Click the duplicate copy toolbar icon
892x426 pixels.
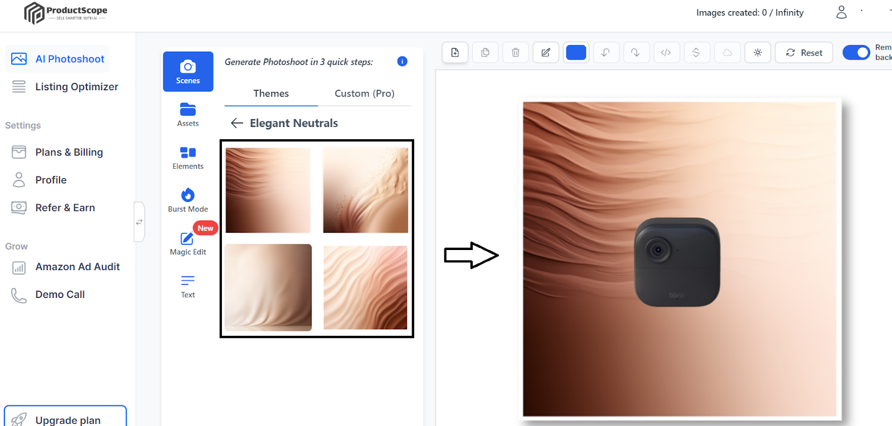pos(486,52)
